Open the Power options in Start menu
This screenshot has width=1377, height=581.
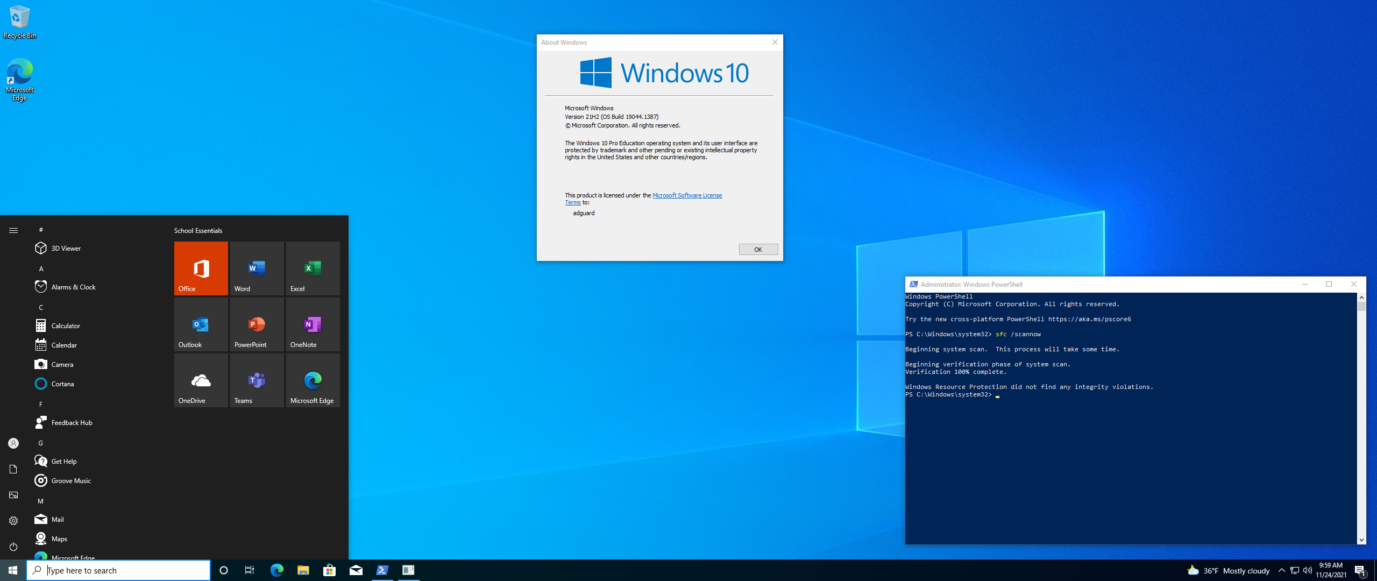(13, 547)
